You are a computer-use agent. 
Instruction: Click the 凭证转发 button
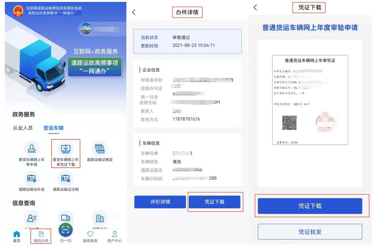pos(310,232)
